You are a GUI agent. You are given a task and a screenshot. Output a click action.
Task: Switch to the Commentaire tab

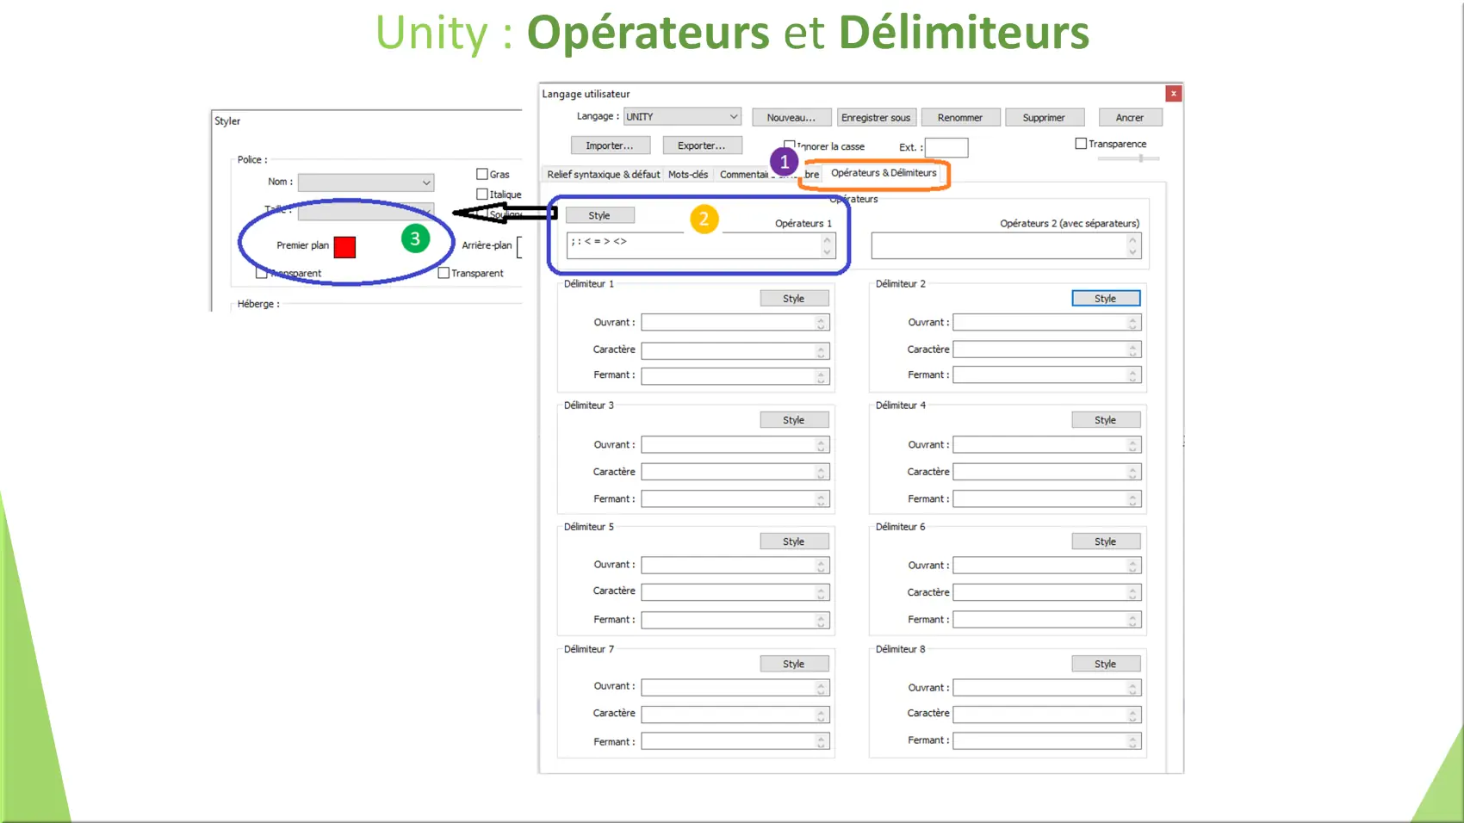click(744, 174)
